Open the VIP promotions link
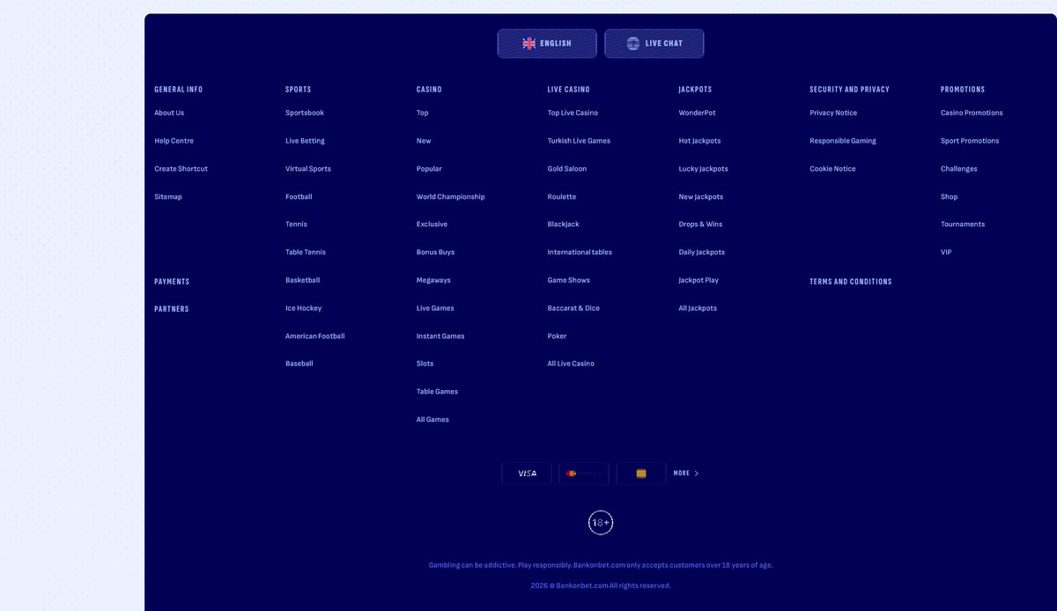The image size is (1057, 611). 946,252
